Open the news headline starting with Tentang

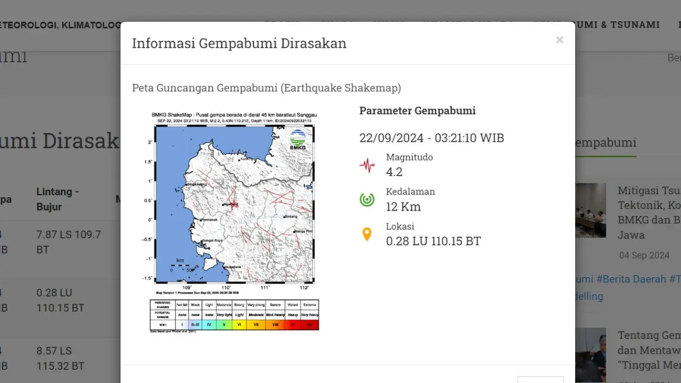[649, 350]
